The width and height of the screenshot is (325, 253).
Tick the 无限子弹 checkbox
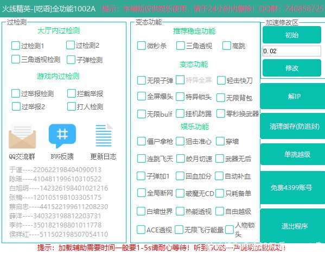pos(142,80)
